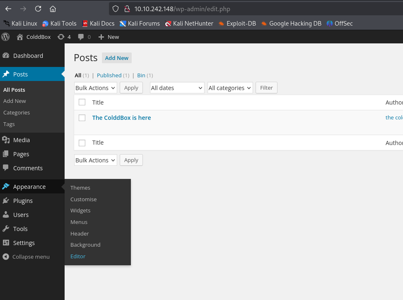Click the comments bubble icon in admin bar
Viewport: 403px width, 300px height.
[81, 37]
